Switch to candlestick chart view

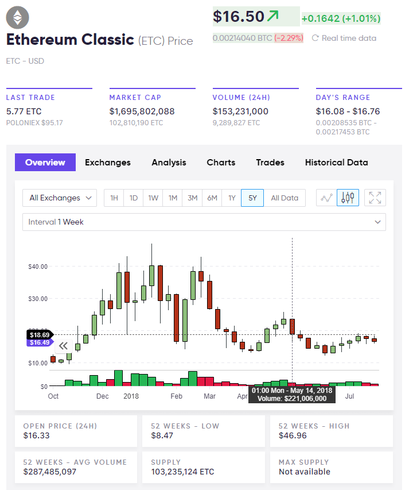click(x=348, y=198)
